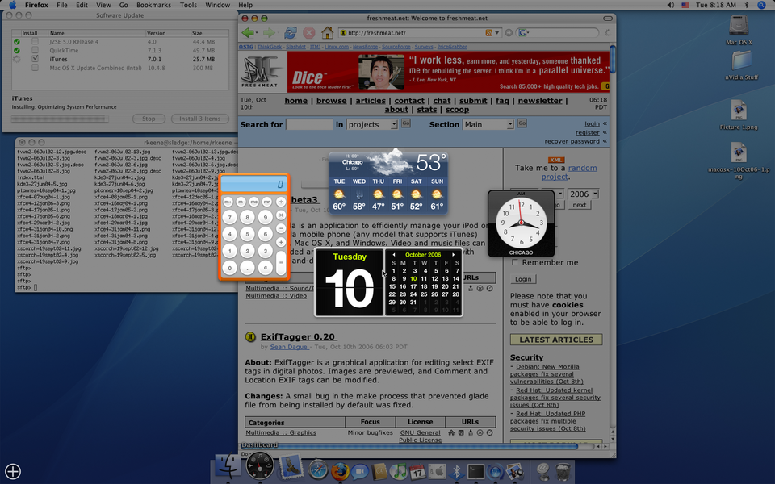Click Stop in Software Update window
The width and height of the screenshot is (775, 484).
[x=149, y=119]
